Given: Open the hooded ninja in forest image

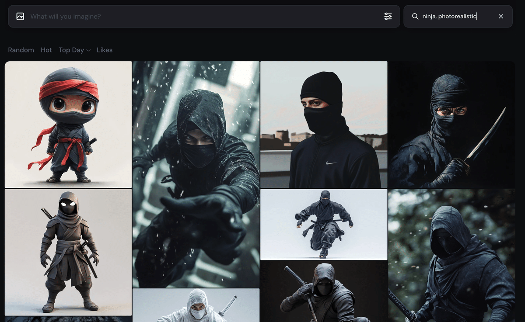Looking at the screenshot, I should point(451,255).
